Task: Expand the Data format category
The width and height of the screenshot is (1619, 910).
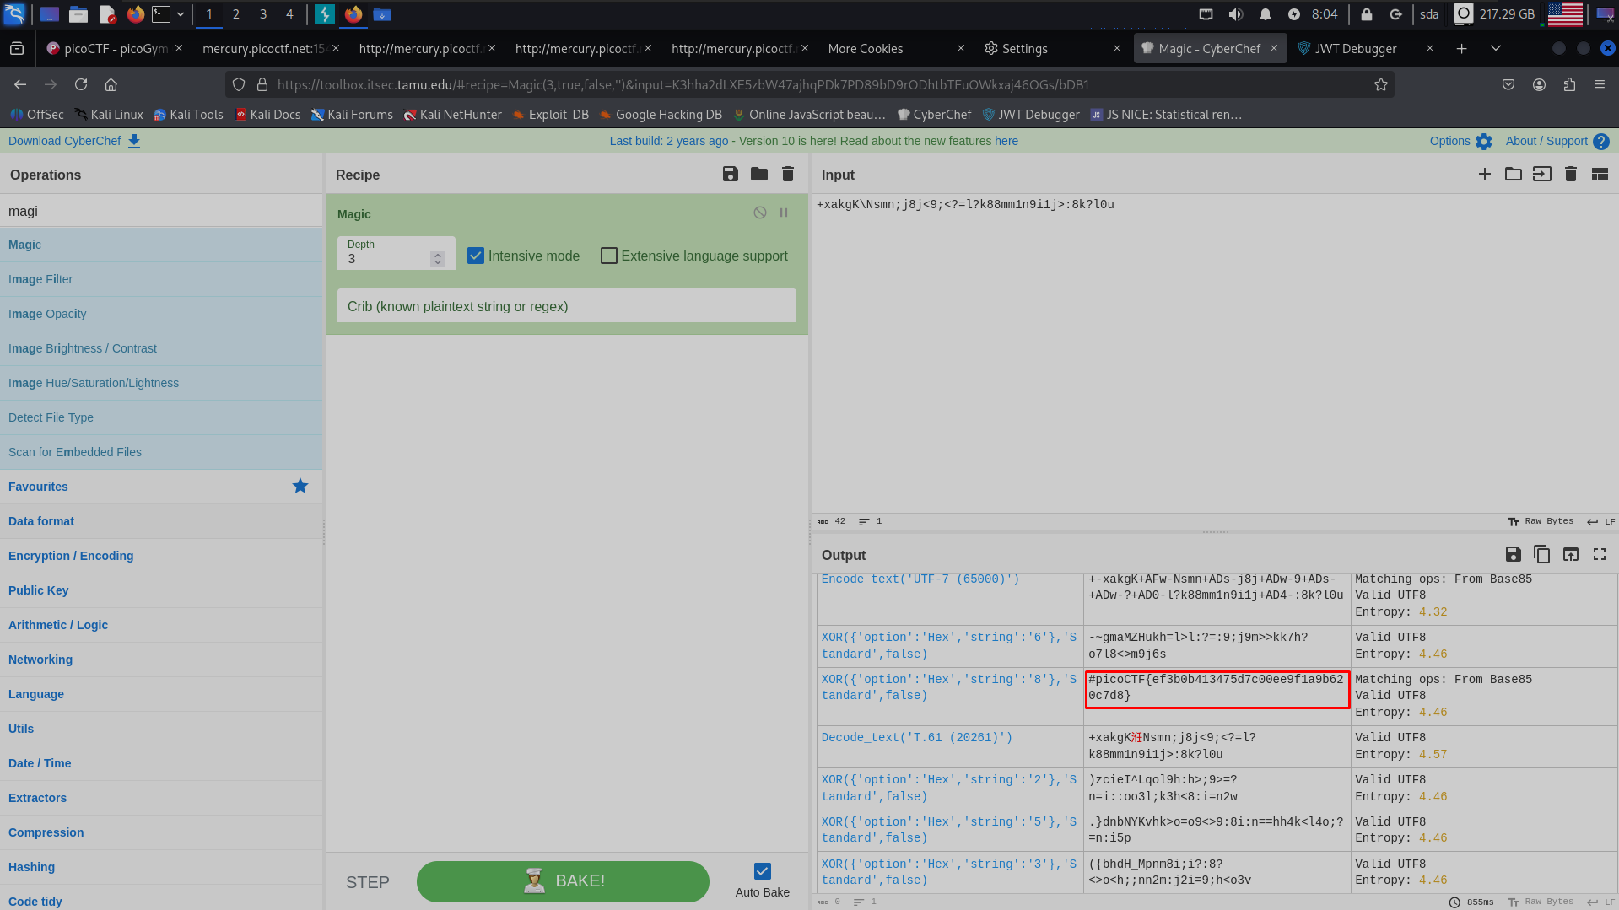Action: 41,521
